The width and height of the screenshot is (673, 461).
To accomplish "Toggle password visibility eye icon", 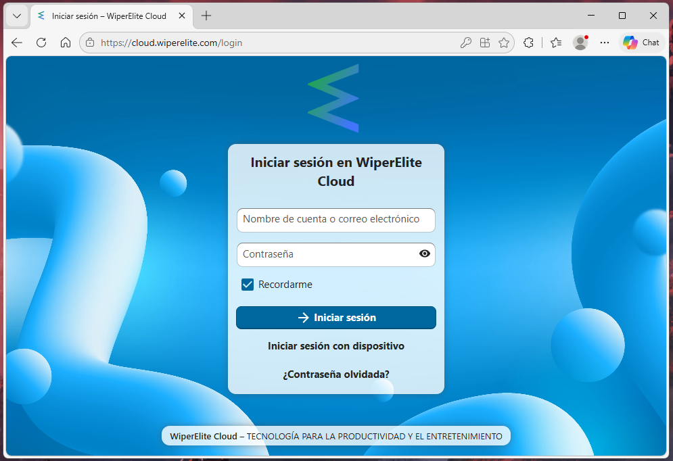I will [425, 253].
